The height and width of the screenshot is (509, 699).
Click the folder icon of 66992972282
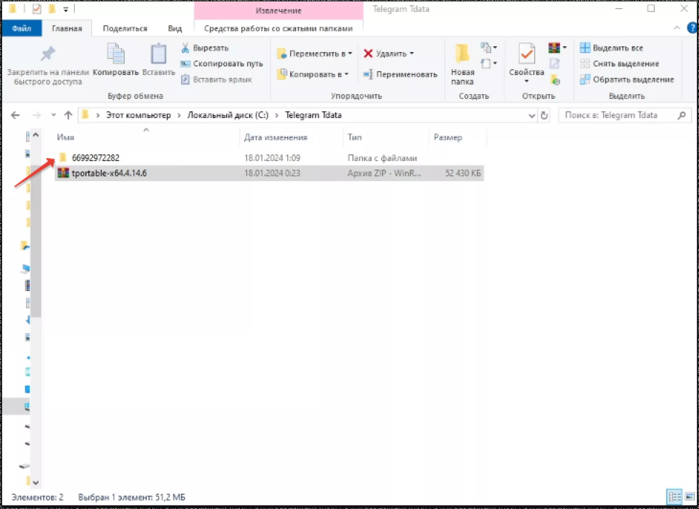click(x=63, y=157)
